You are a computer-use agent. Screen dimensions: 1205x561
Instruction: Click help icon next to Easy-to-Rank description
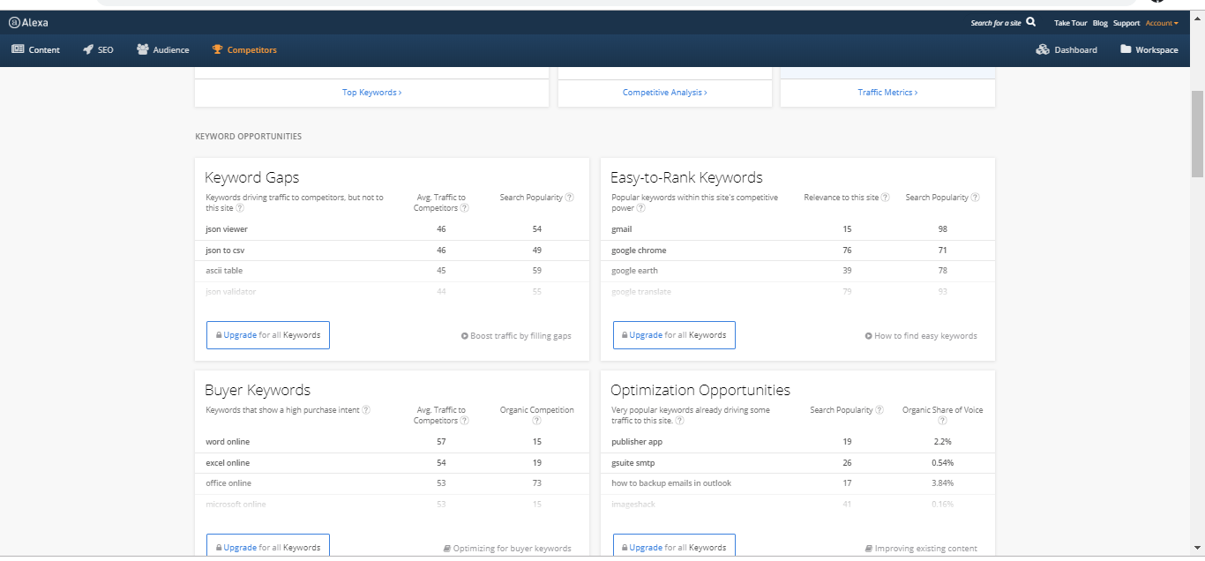point(641,208)
